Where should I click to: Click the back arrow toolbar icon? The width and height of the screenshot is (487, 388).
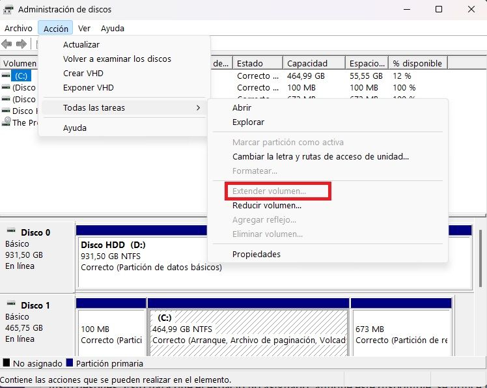tap(7, 44)
